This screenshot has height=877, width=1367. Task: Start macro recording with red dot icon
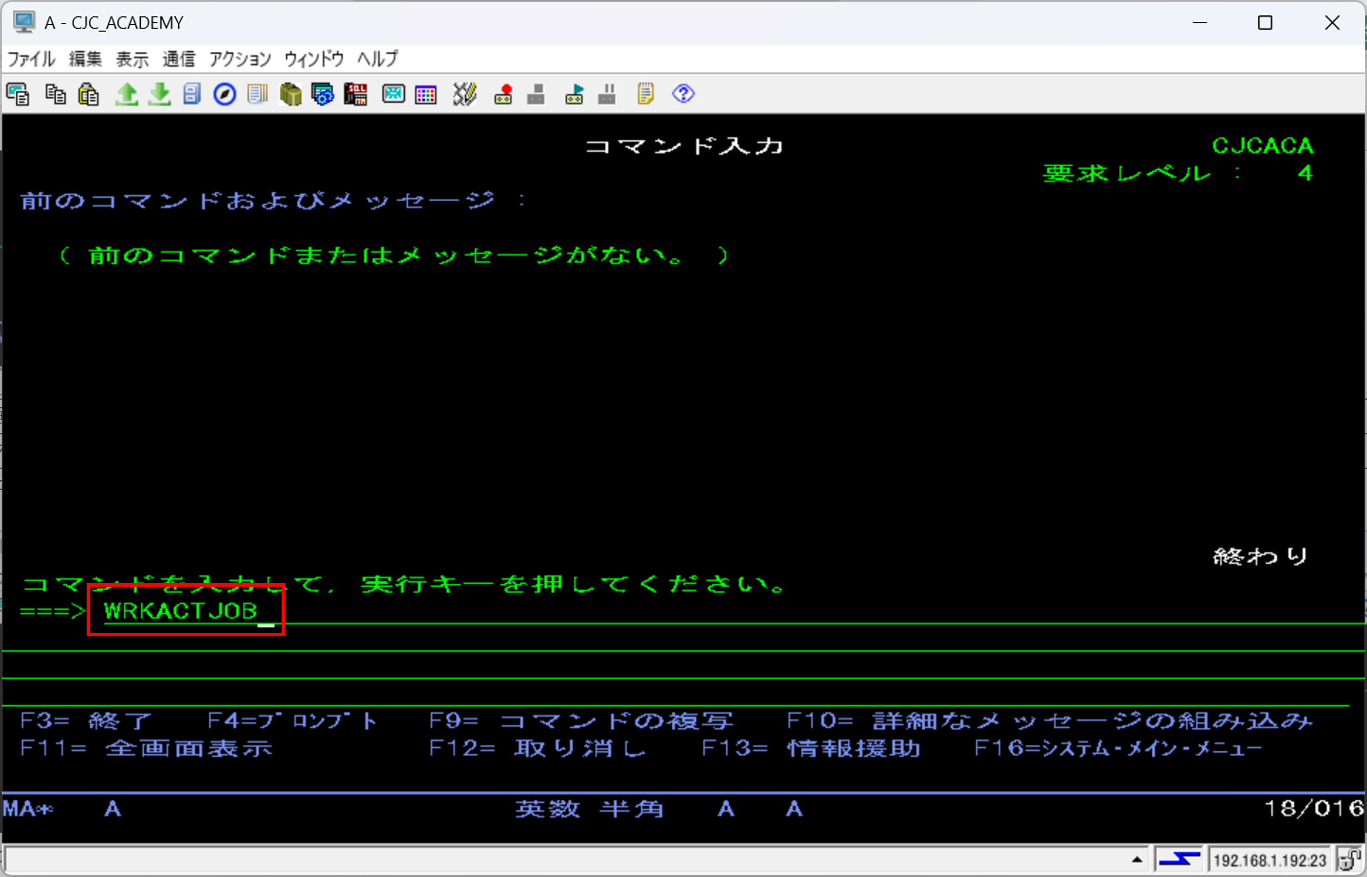pyautogui.click(x=503, y=94)
